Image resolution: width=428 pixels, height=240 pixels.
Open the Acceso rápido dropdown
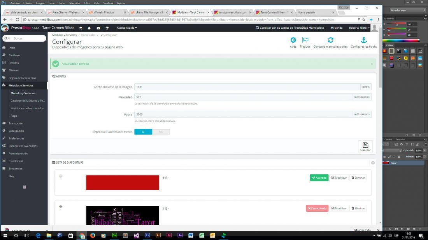pos(127,28)
